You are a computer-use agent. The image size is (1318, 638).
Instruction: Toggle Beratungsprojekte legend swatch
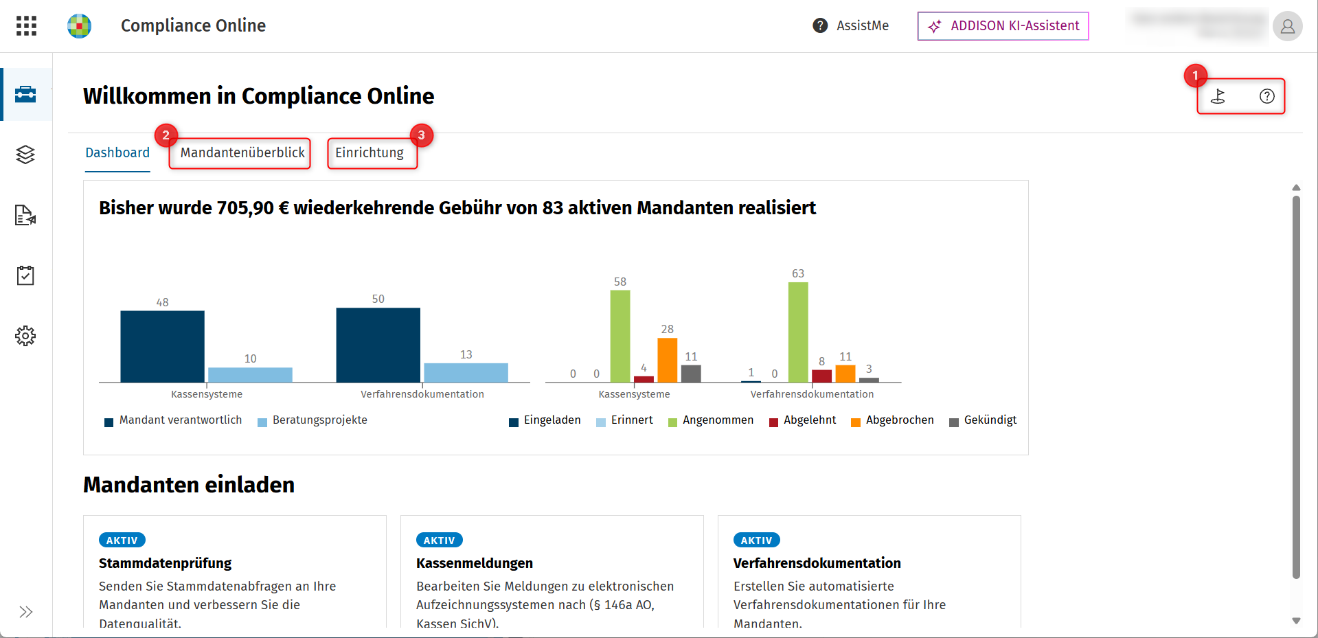click(262, 422)
